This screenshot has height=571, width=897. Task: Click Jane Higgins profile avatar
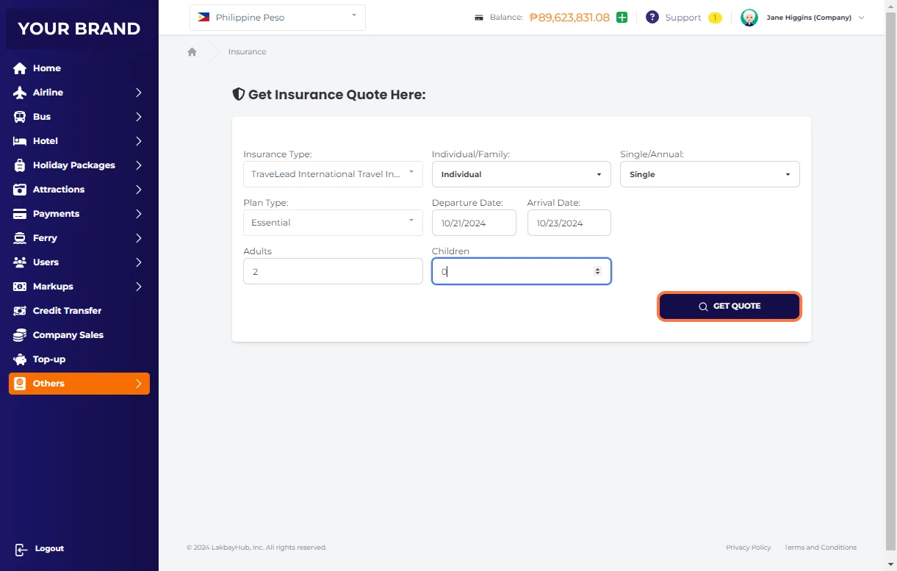point(749,18)
